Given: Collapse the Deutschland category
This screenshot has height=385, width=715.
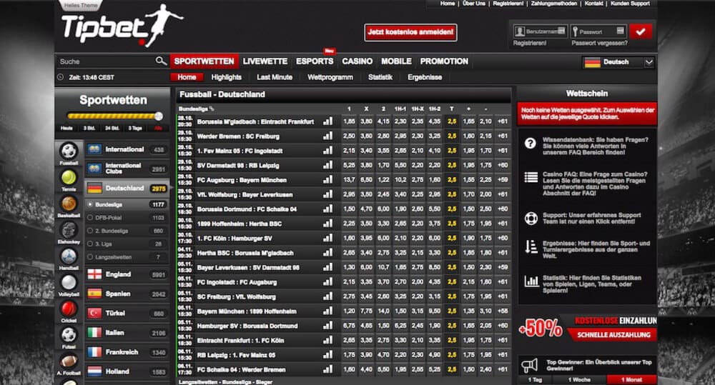Looking at the screenshot, I should click(x=127, y=188).
